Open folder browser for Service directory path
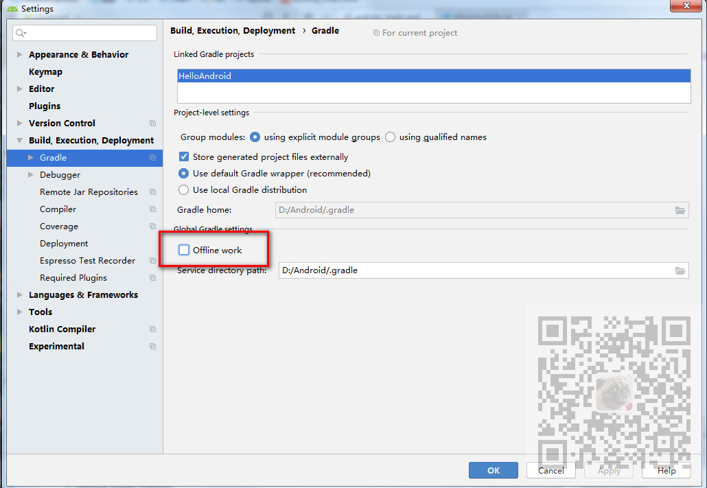This screenshot has height=488, width=707. tap(680, 270)
